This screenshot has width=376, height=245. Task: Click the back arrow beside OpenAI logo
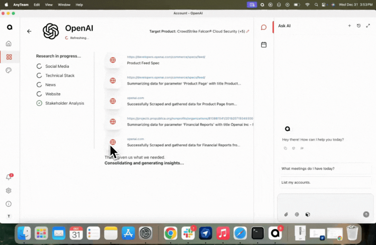point(29,31)
